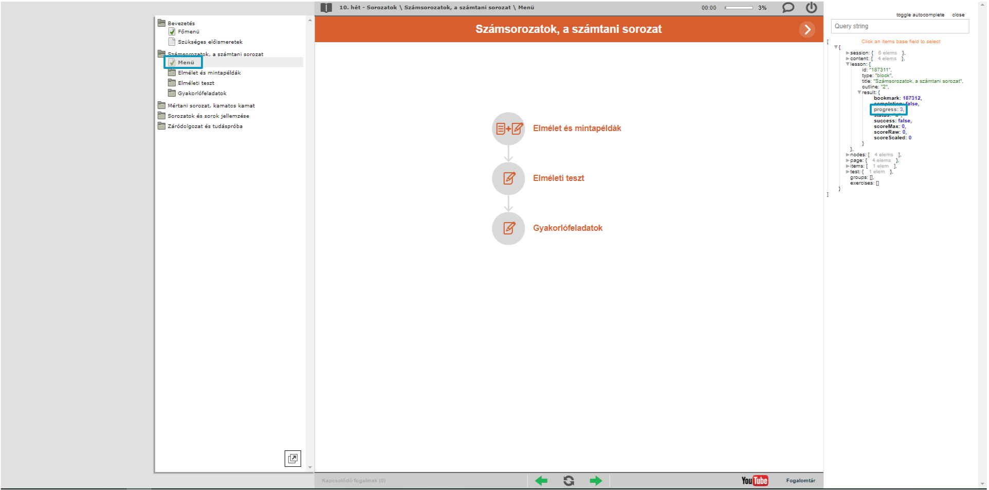
Task: Open the Gyakorlófeladatok link in main area
Action: 567,228
